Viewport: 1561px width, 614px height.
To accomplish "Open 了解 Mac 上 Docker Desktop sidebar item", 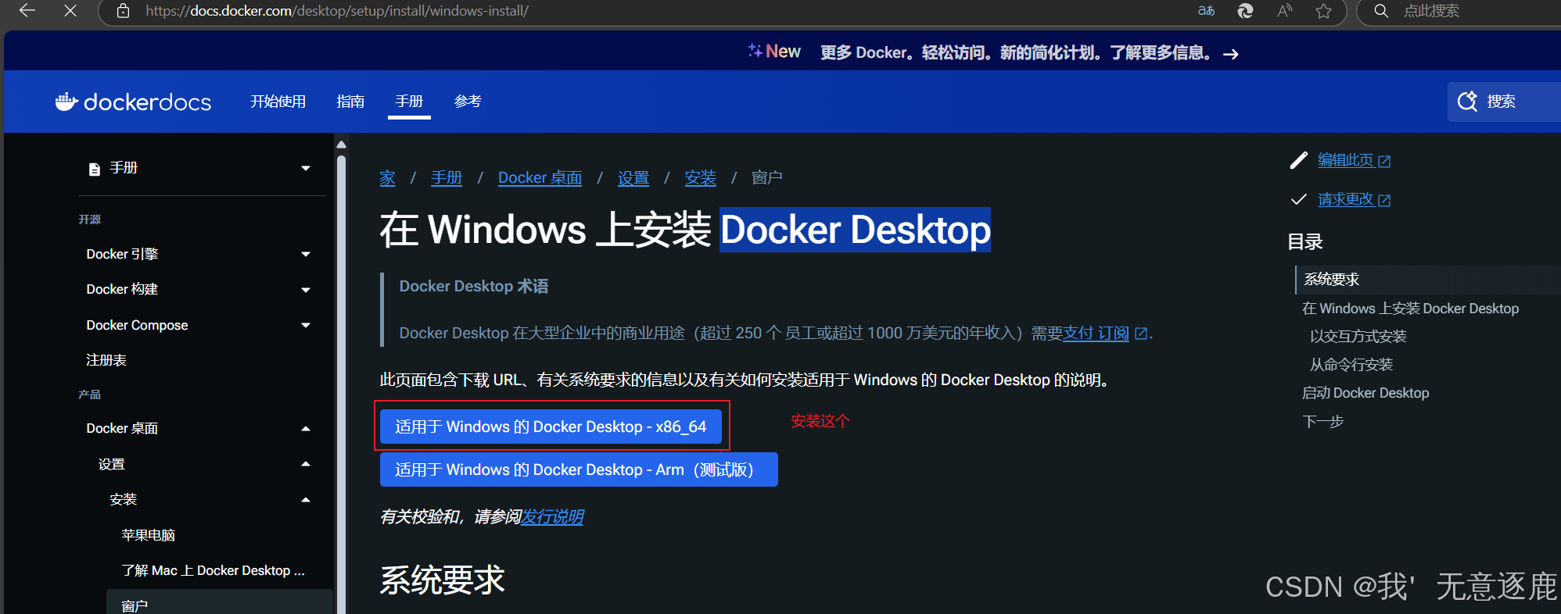I will [213, 571].
